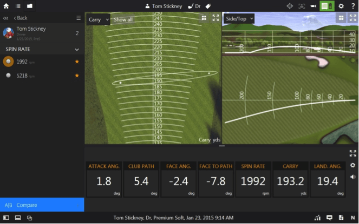The image size is (359, 224).
Task: Click the A|B Compare button
Action: coord(42,205)
